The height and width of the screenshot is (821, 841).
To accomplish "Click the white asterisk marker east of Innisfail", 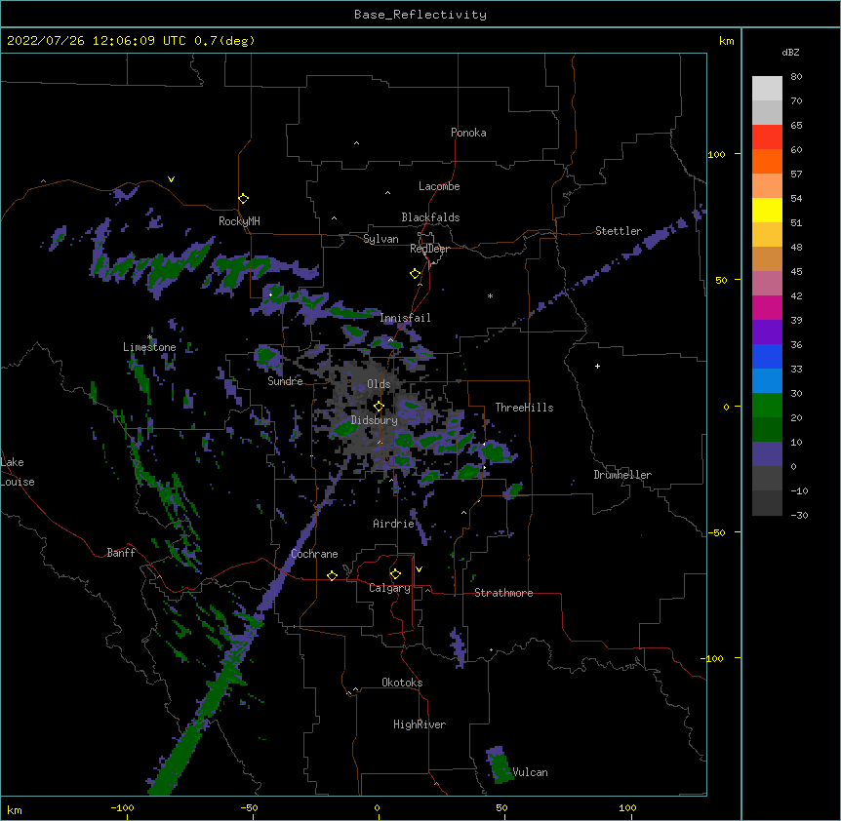I will 490,295.
